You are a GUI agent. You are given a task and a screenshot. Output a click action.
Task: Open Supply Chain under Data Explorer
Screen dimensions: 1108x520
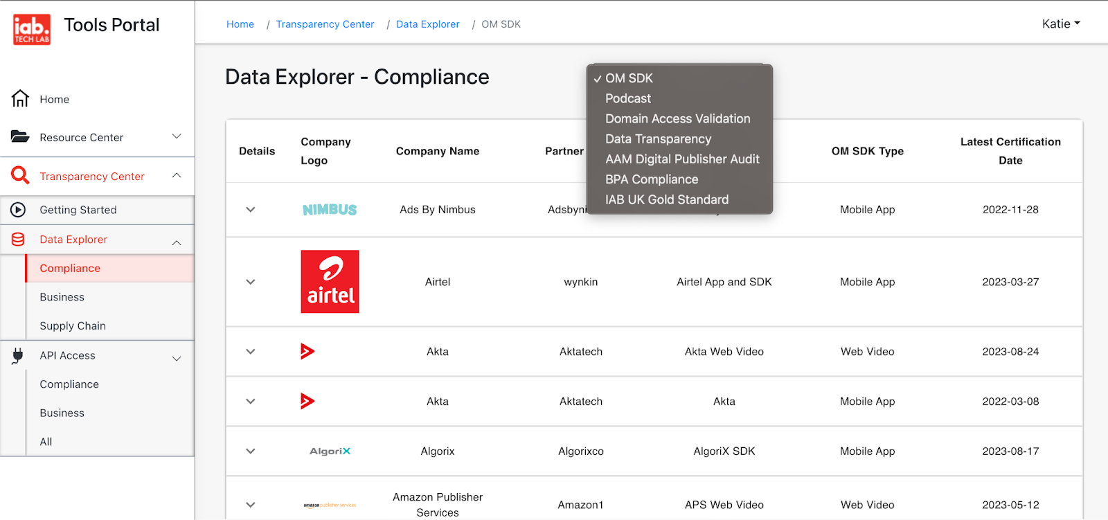tap(73, 326)
